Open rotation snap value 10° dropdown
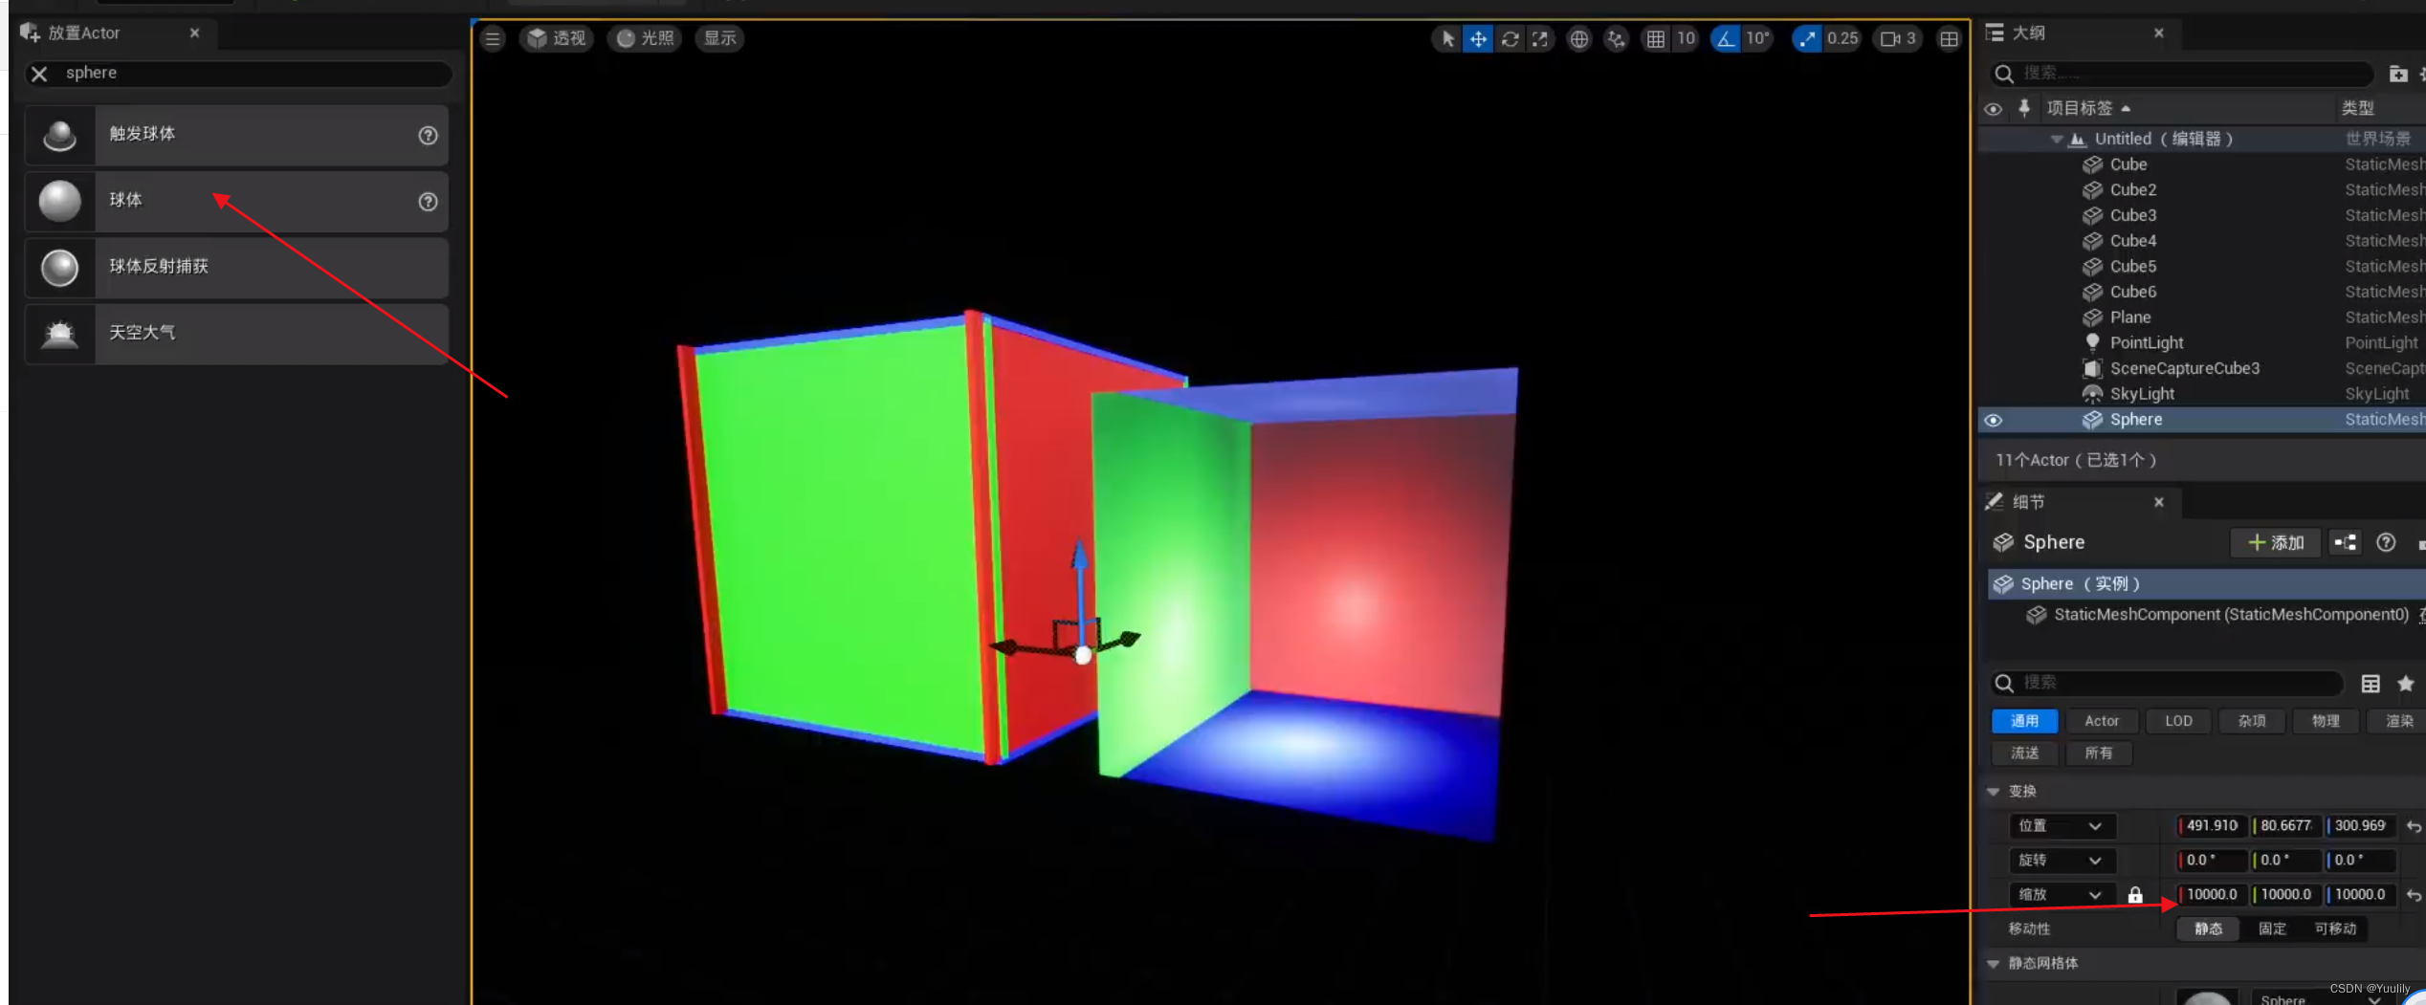This screenshot has width=2426, height=1005. 1757,39
